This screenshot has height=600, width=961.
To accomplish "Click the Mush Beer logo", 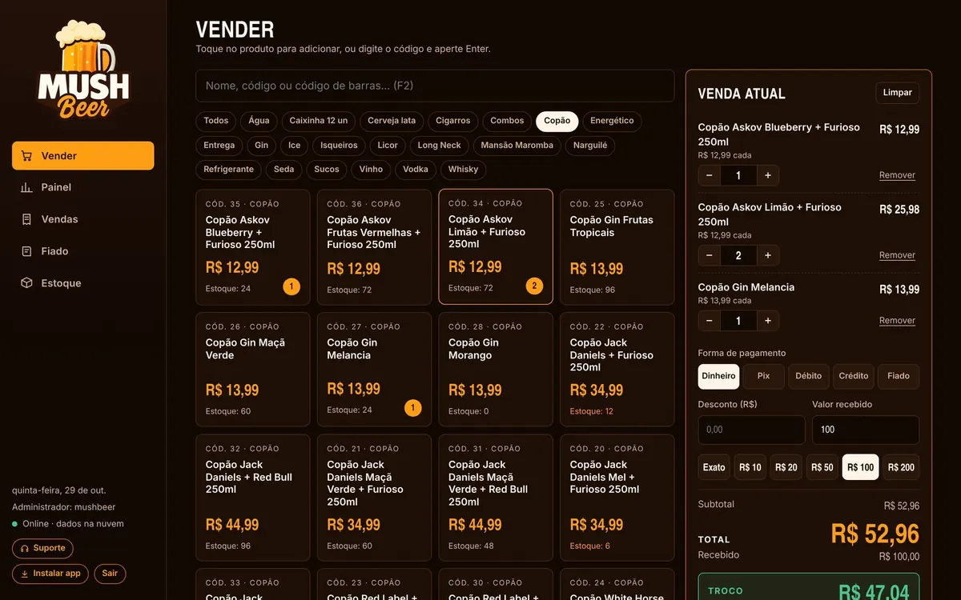I will tap(83, 70).
